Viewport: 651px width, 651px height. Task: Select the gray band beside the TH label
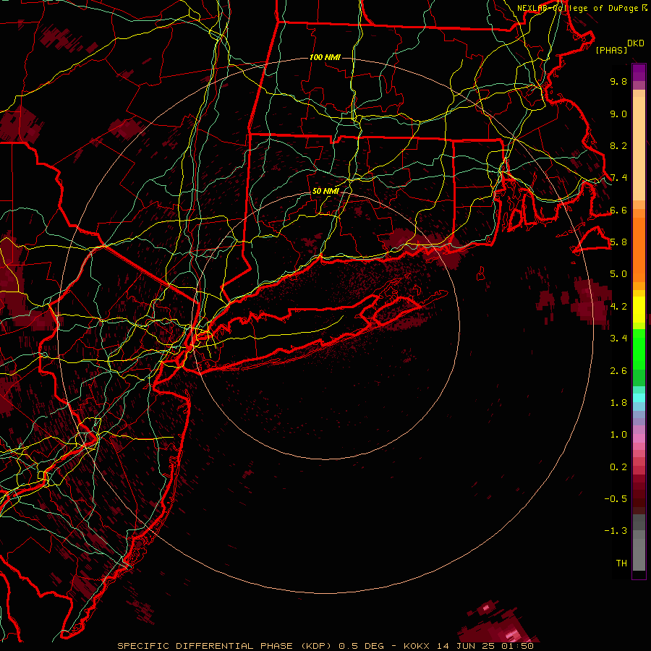[639, 555]
